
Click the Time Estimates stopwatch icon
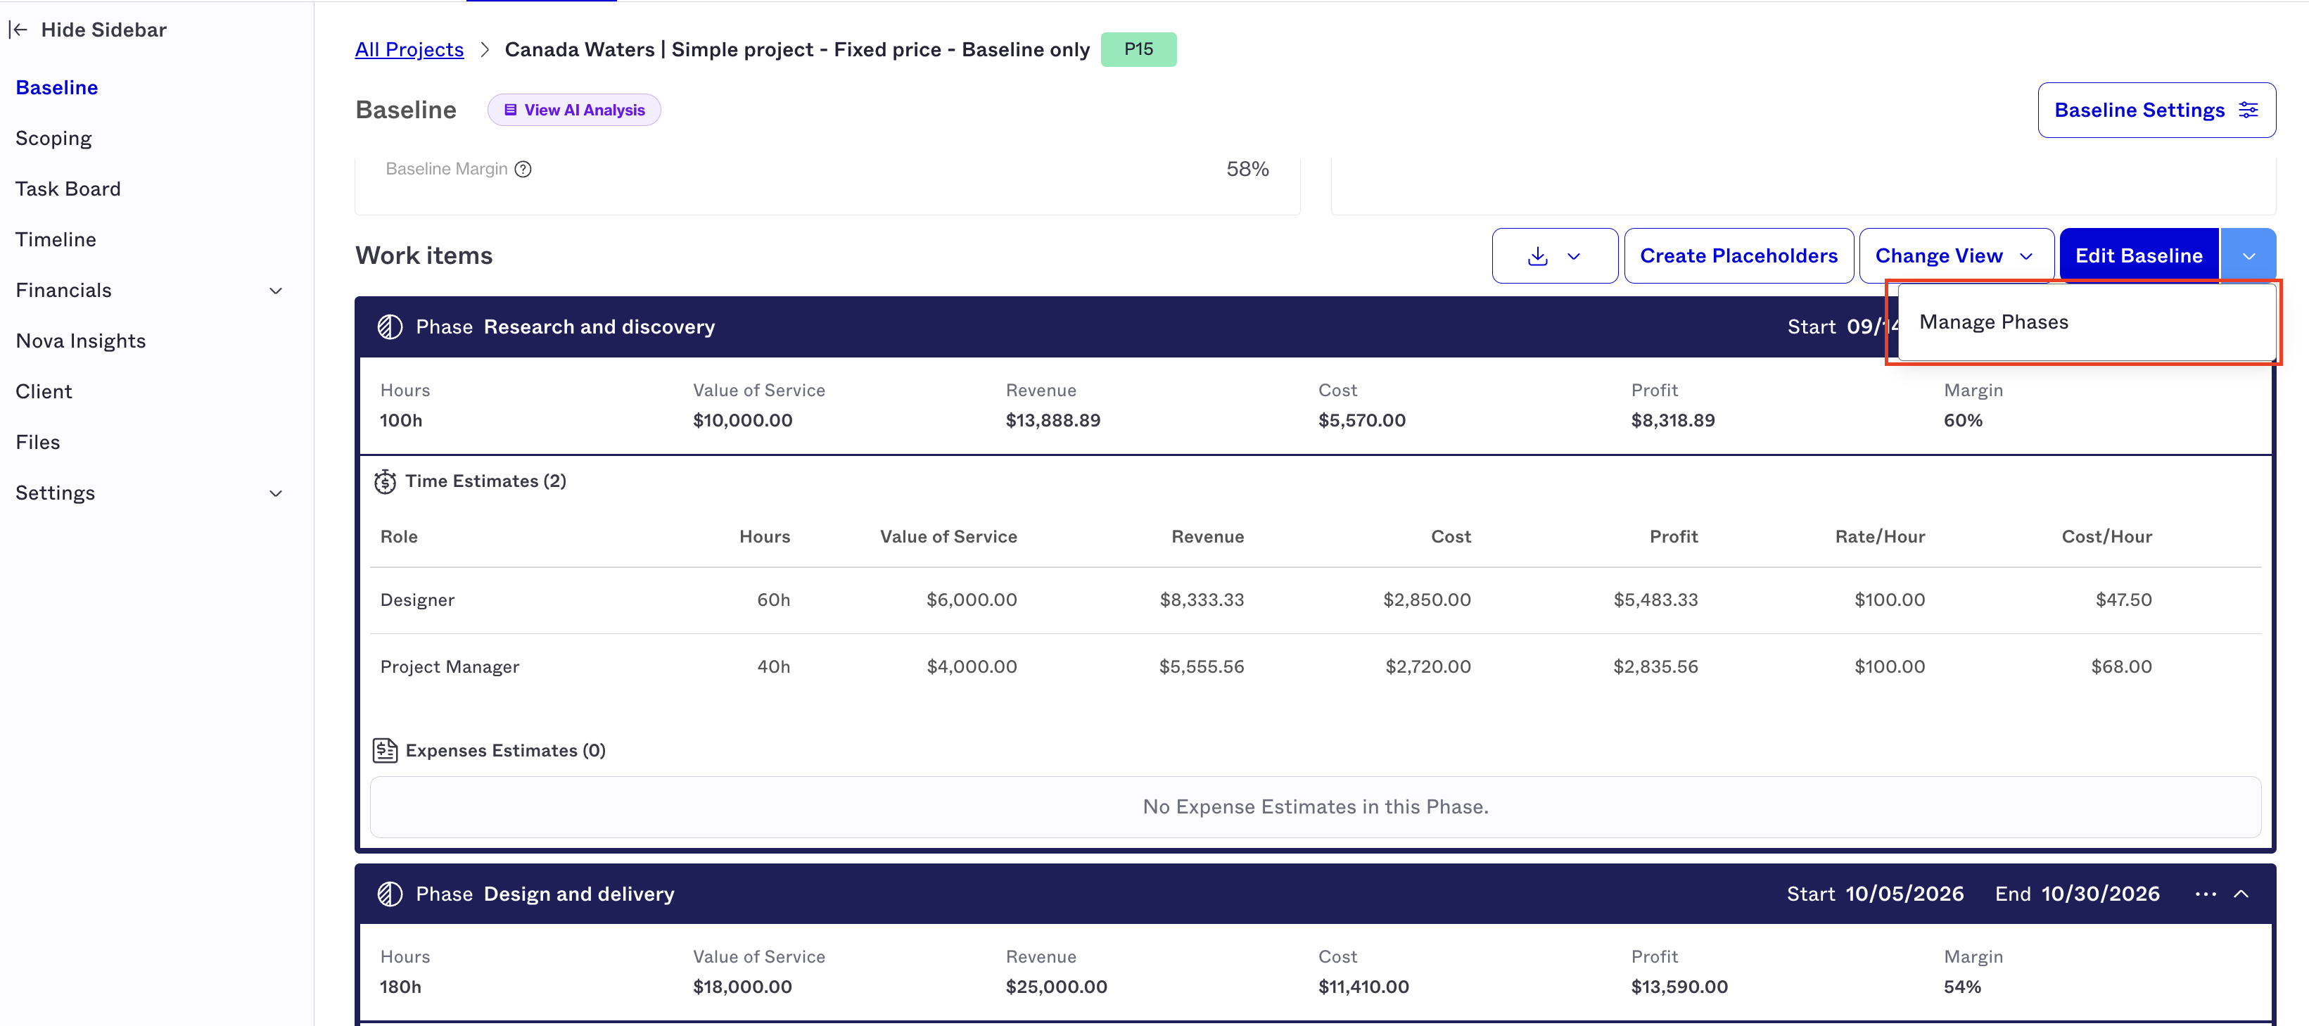(x=385, y=481)
